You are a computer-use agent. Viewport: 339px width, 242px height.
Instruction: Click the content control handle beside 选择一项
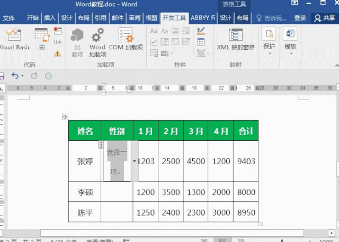point(101,145)
